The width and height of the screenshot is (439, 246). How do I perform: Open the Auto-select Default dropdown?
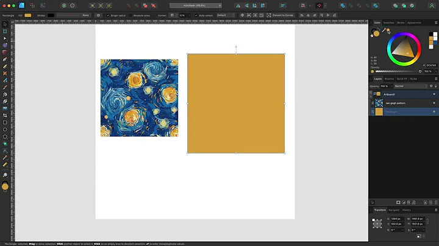(x=226, y=15)
